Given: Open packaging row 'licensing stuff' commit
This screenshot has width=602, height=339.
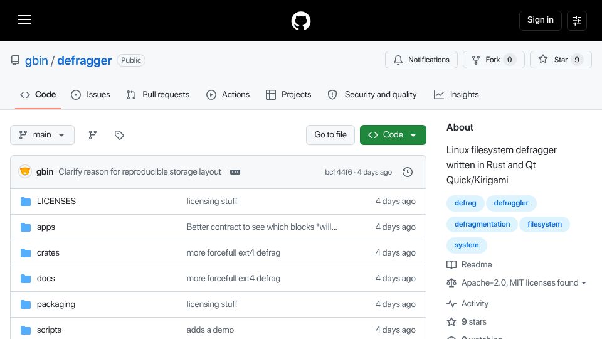Looking at the screenshot, I should (212, 304).
